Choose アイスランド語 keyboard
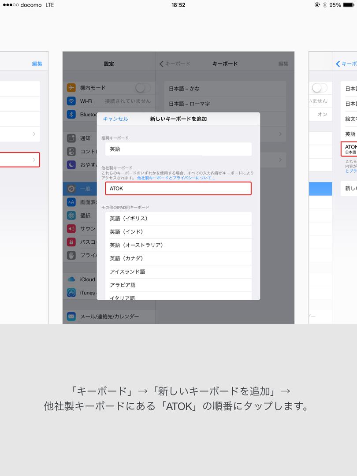The width and height of the screenshot is (357, 476). [178, 271]
